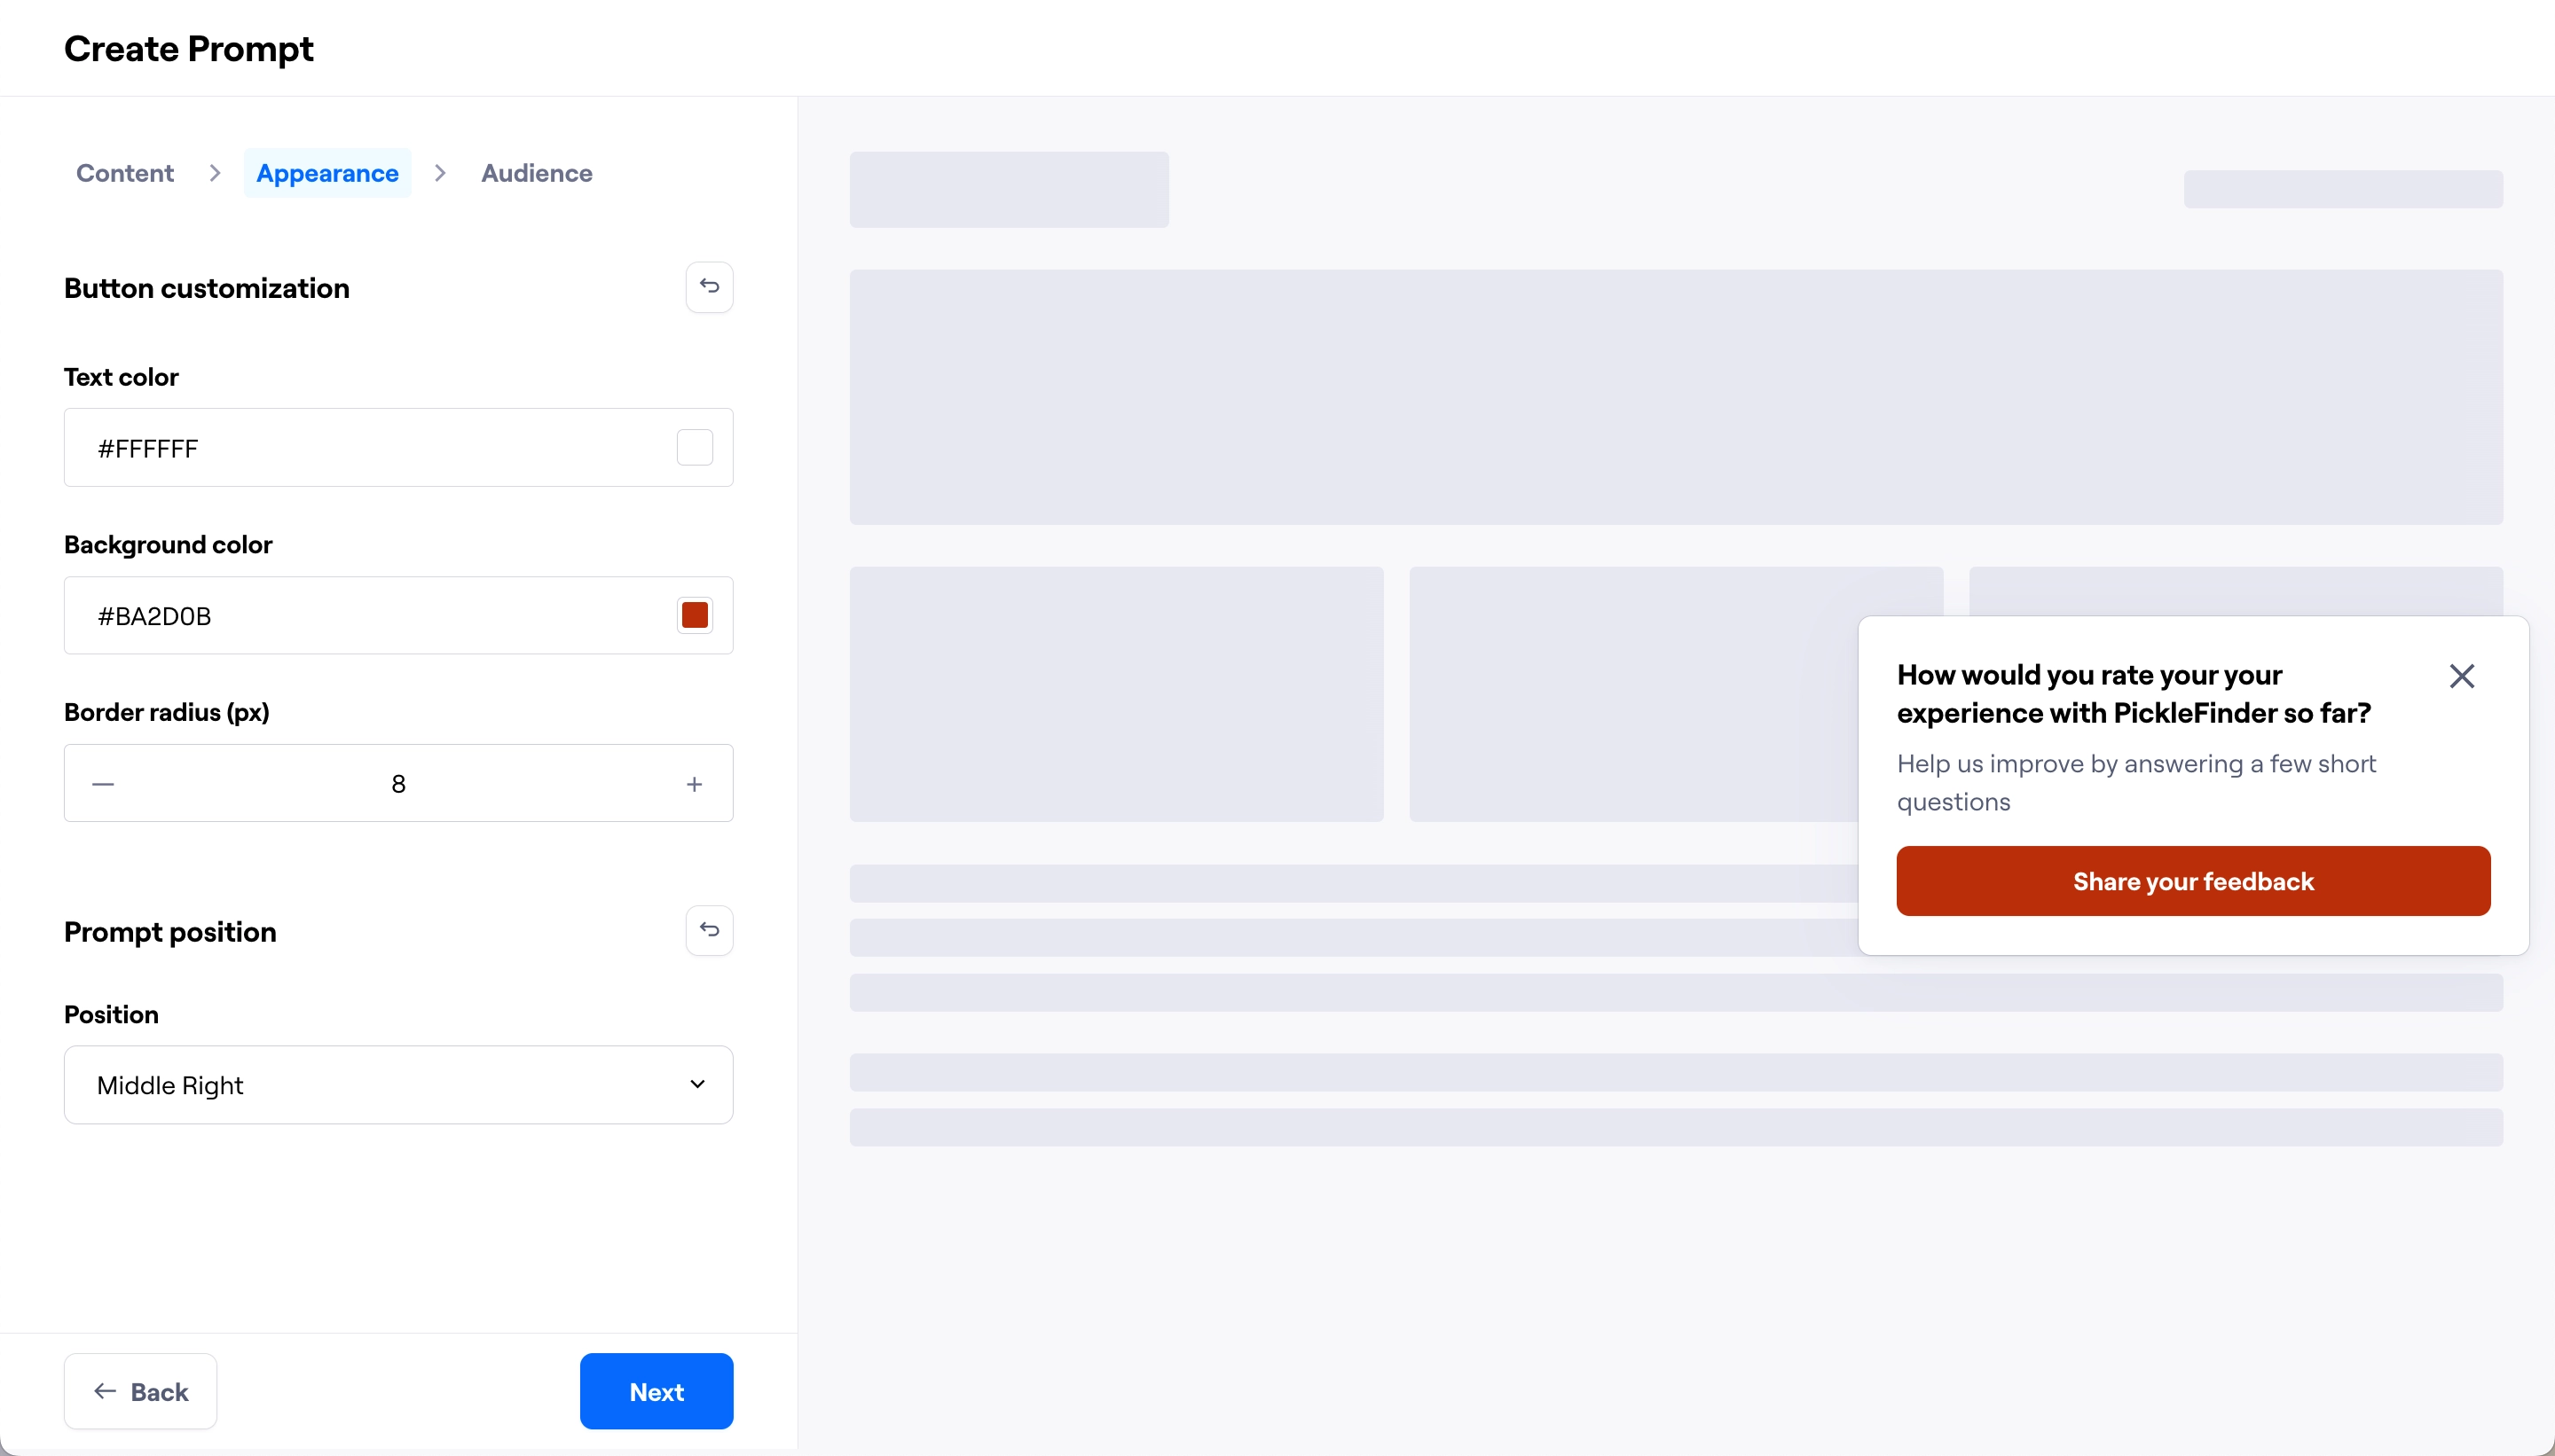Reset the Prompt position settings
Screen dimensions: 2555x1456
709,930
